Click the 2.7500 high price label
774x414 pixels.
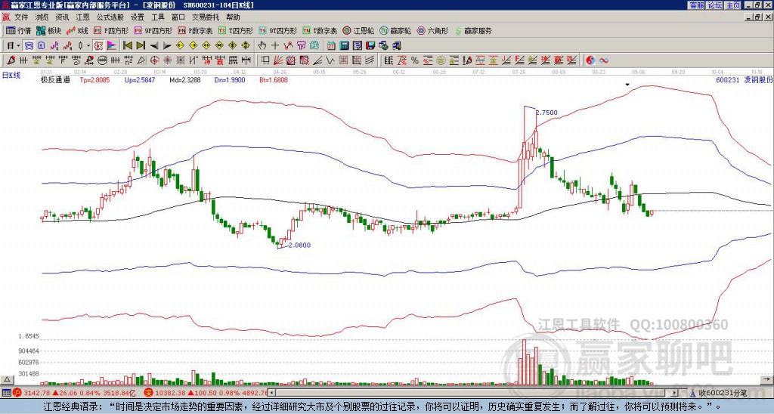coord(547,113)
